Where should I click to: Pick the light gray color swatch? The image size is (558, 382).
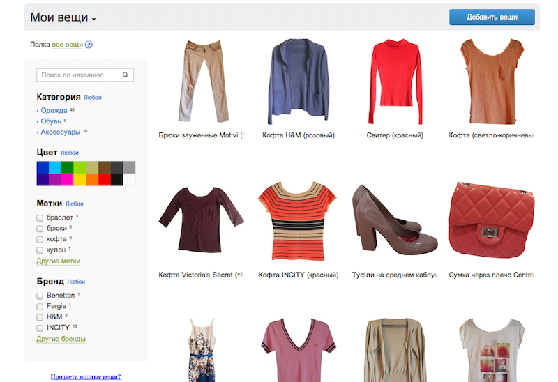129,167
